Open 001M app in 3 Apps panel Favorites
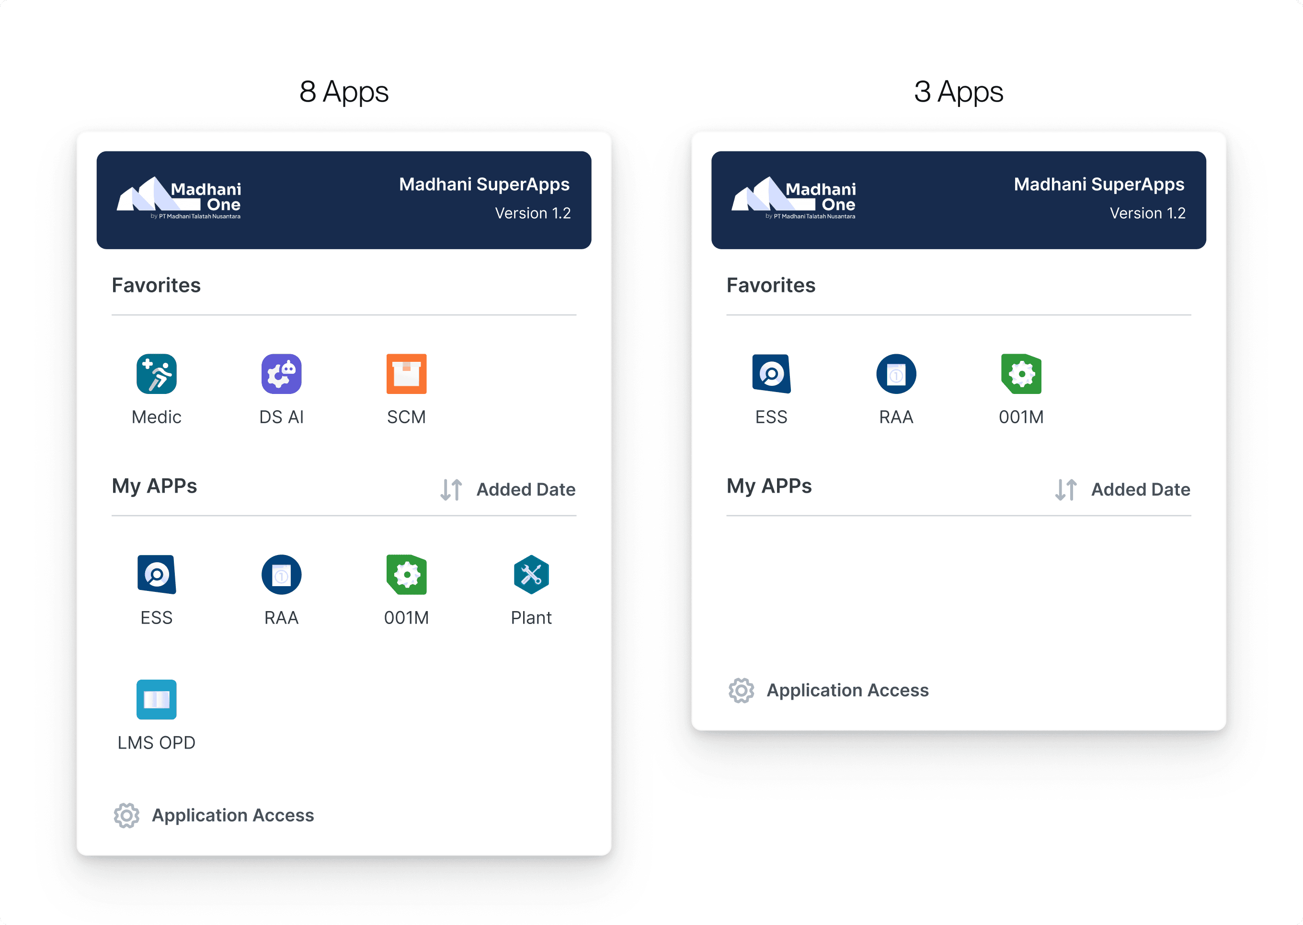 tap(1021, 374)
